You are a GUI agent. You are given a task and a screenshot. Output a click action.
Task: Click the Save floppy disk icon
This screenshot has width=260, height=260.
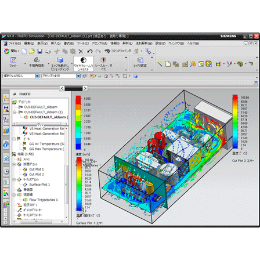tap(39, 51)
